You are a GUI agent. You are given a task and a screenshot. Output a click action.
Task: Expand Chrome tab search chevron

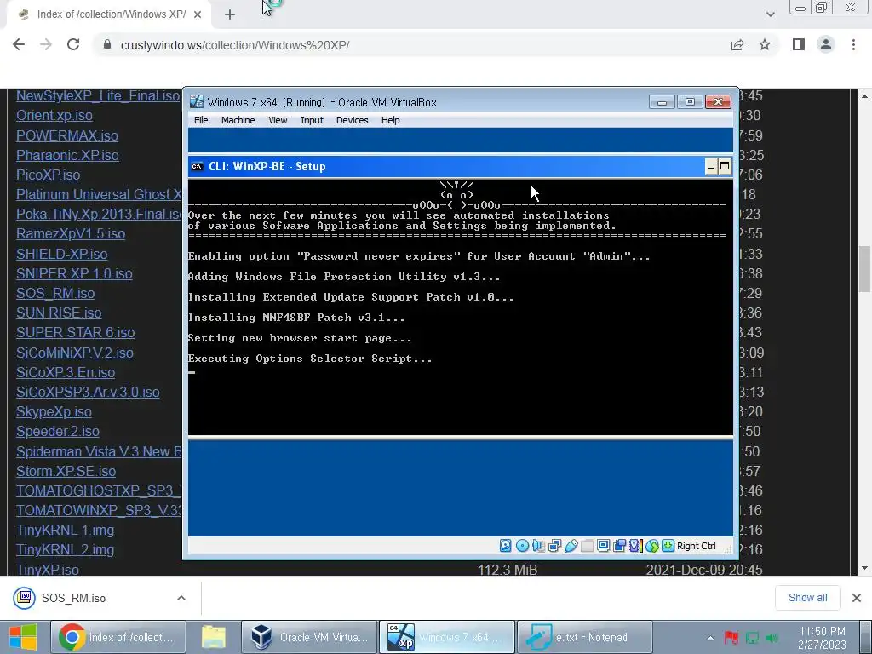[770, 14]
